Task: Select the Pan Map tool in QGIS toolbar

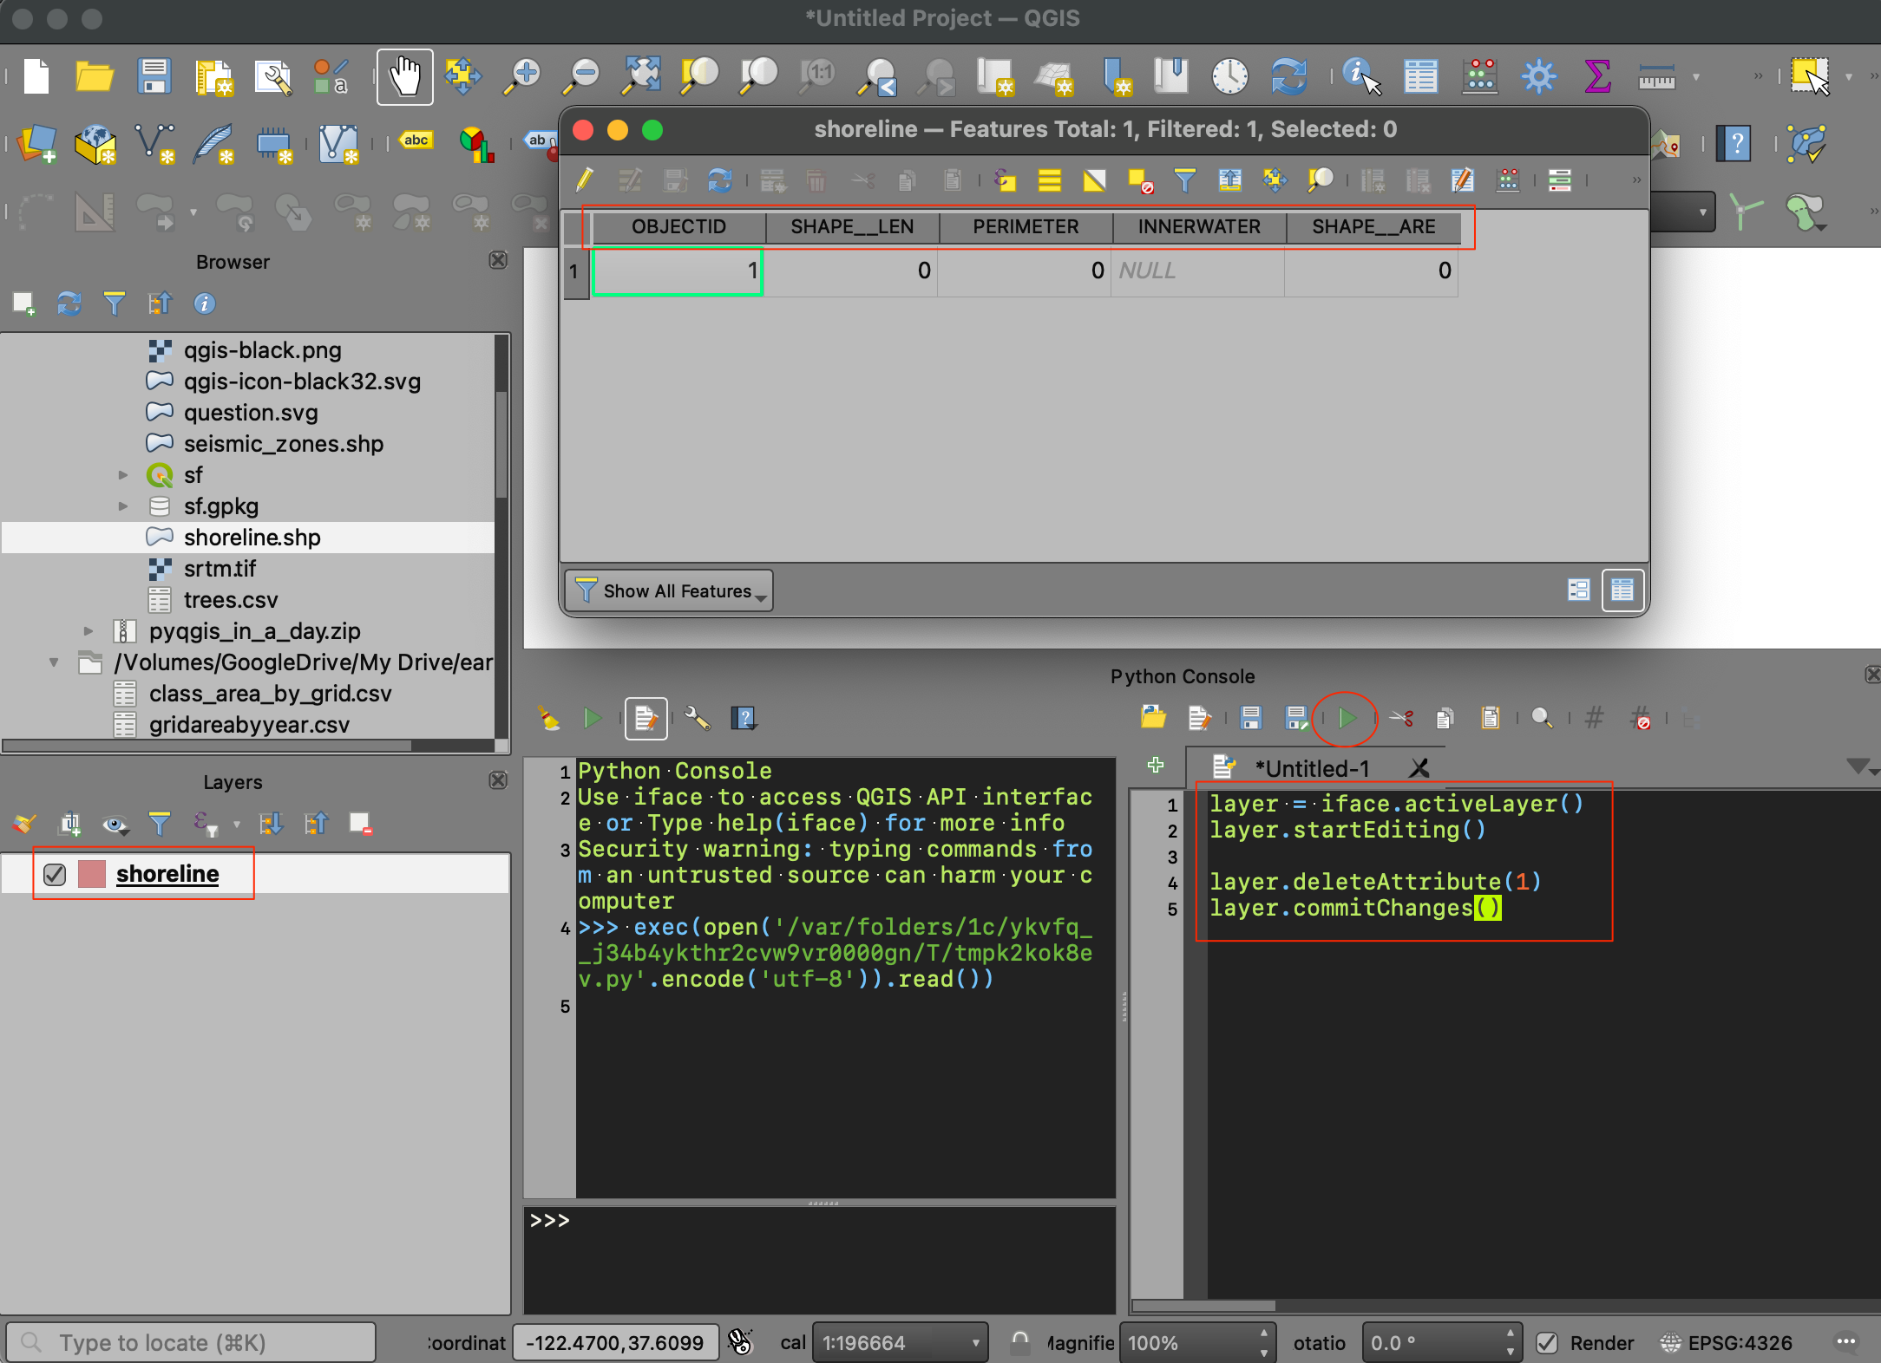Action: click(406, 75)
